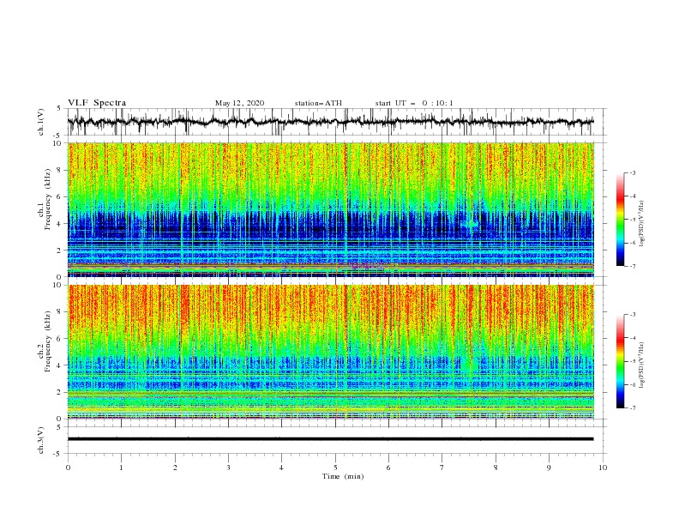679x525 pixels.
Task: Click time axis tick label "9"
Action: 549,468
